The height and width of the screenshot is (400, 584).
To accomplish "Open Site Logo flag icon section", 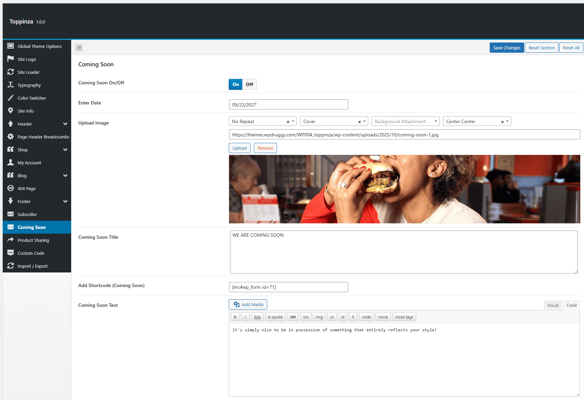I will (11, 59).
